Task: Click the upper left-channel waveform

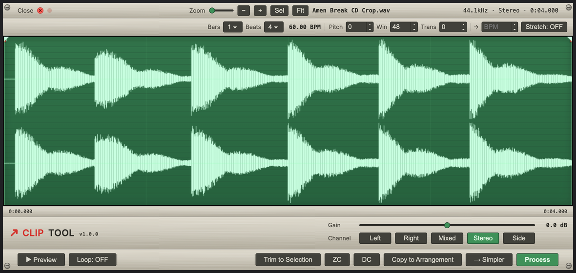Action: click(288, 79)
